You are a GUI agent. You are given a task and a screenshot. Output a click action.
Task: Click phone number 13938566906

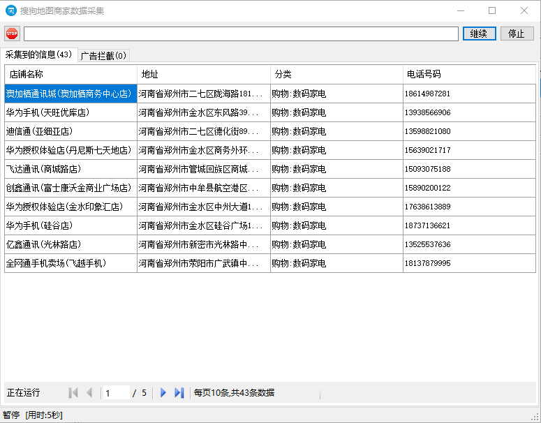(427, 112)
